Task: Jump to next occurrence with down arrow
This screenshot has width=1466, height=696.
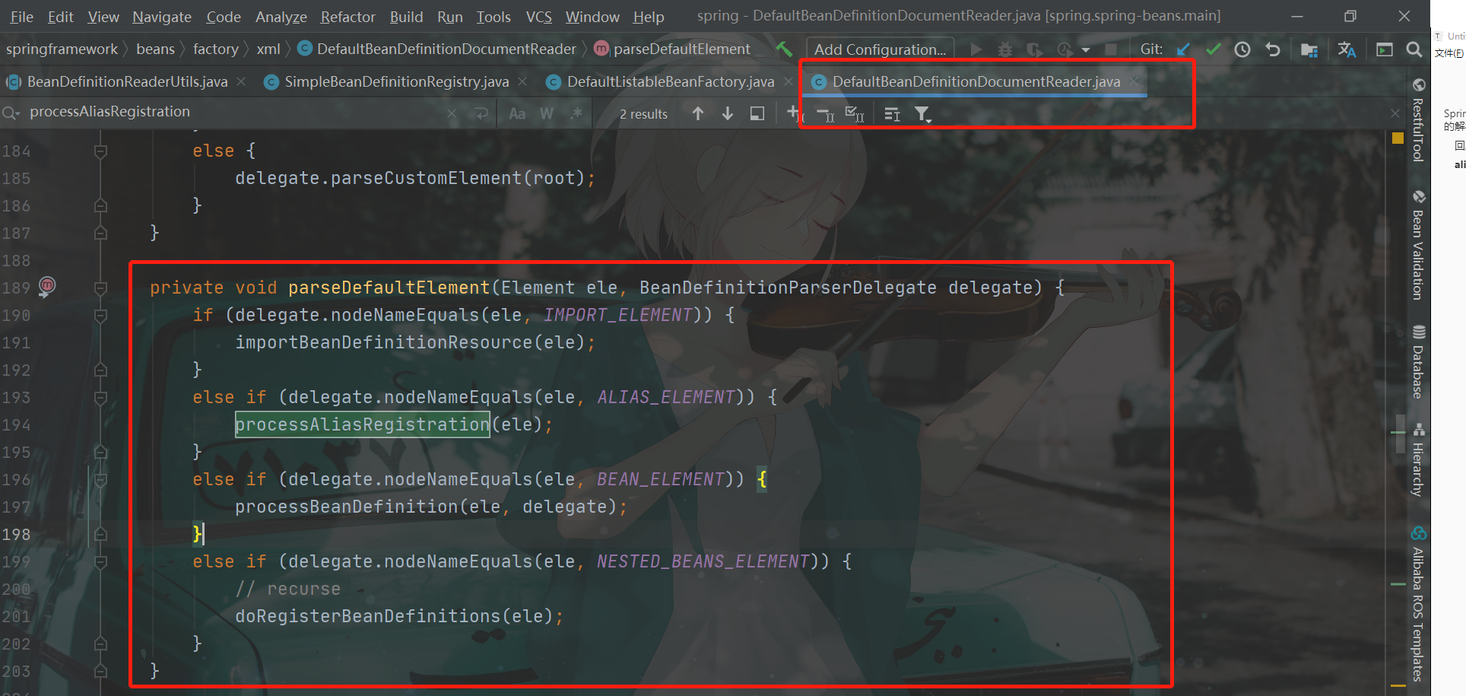Action: [x=727, y=113]
